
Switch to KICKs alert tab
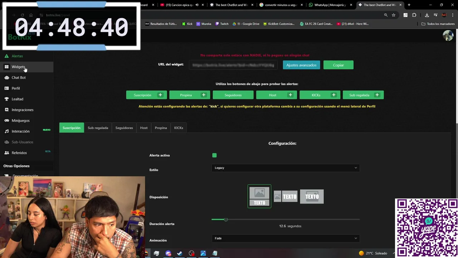point(179,128)
